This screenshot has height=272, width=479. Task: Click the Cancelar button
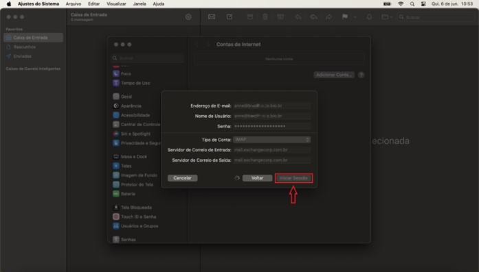coord(182,178)
